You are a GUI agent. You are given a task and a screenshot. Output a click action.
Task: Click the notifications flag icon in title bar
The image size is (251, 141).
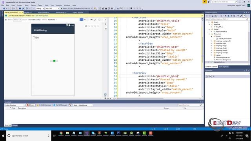205,2
